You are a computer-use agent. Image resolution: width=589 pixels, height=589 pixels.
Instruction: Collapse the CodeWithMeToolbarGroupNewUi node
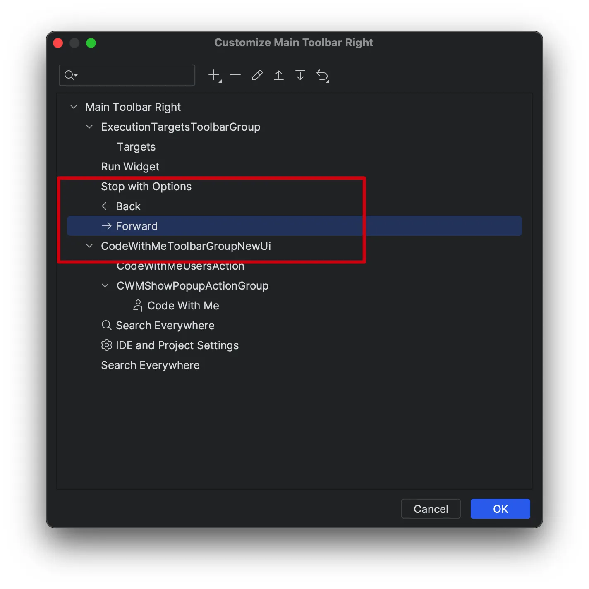(x=89, y=246)
